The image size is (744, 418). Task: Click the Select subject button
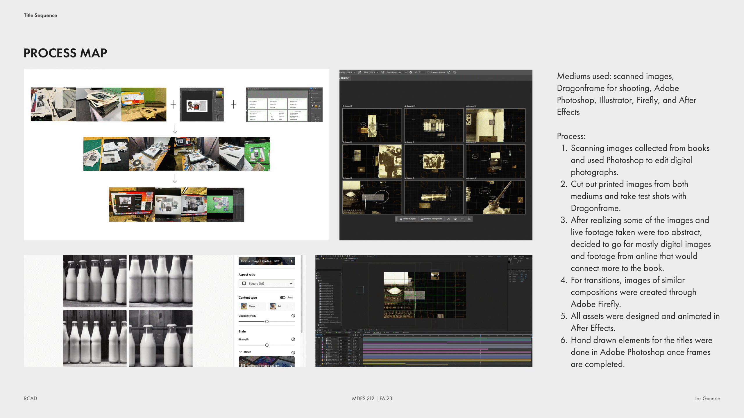pos(407,219)
